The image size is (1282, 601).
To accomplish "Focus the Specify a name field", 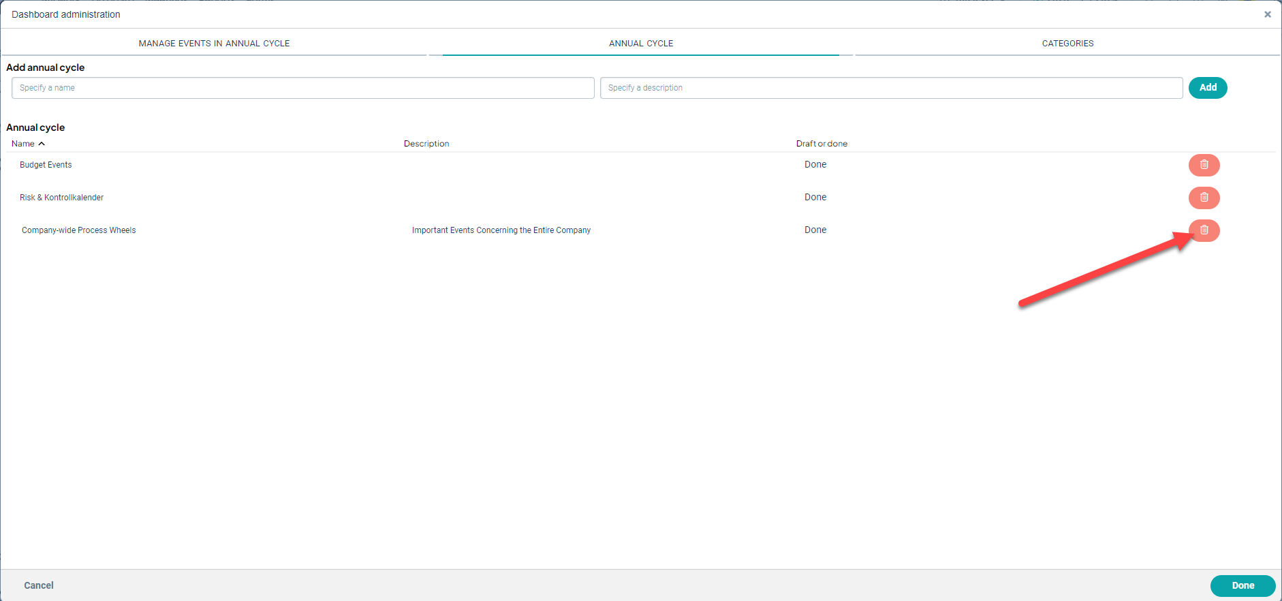I will point(302,88).
